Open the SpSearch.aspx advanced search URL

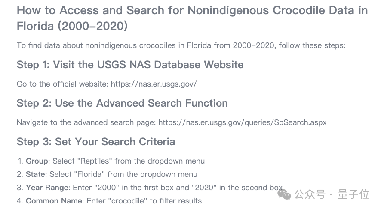click(242, 122)
